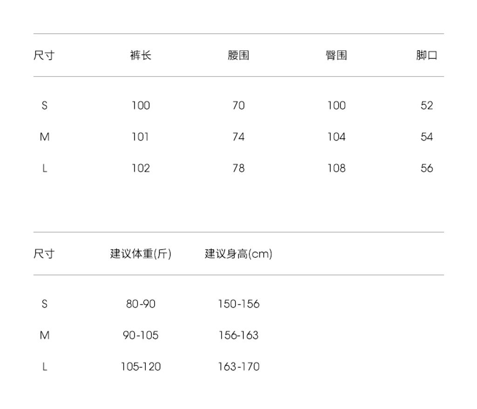Viewport: 477px width, 409px height.
Task: Click the 脚口 value 56
Action: point(427,168)
